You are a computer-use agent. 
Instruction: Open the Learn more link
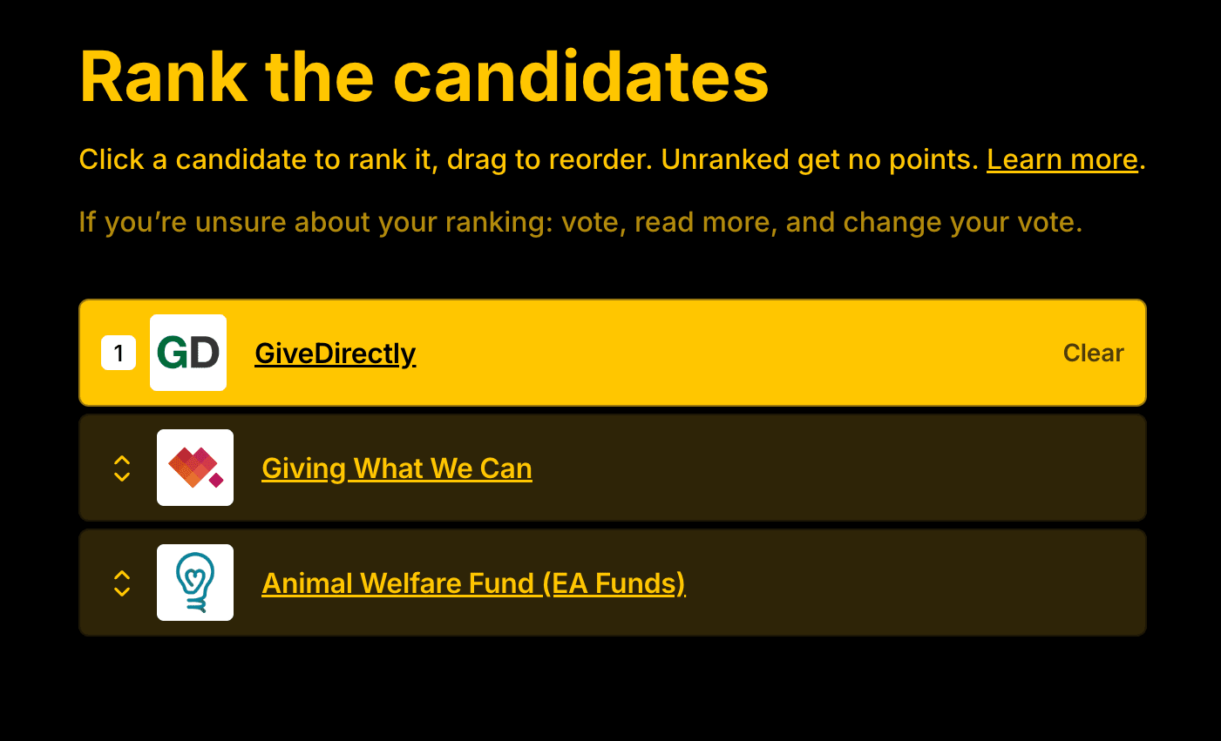(x=1062, y=159)
